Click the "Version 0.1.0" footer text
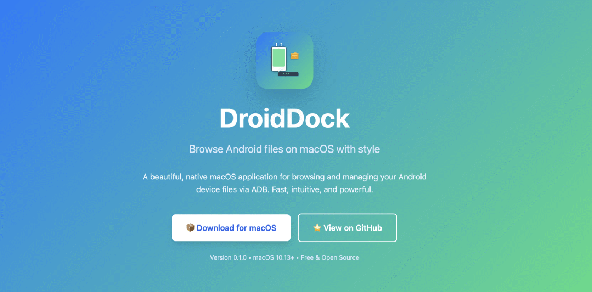 click(x=228, y=257)
